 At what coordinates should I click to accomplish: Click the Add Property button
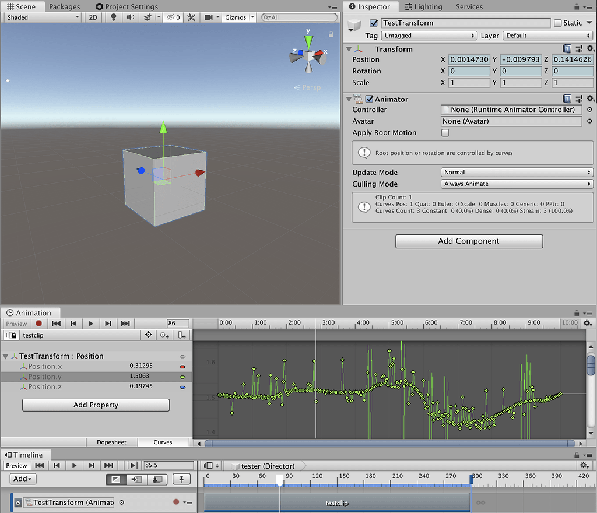[x=96, y=405]
